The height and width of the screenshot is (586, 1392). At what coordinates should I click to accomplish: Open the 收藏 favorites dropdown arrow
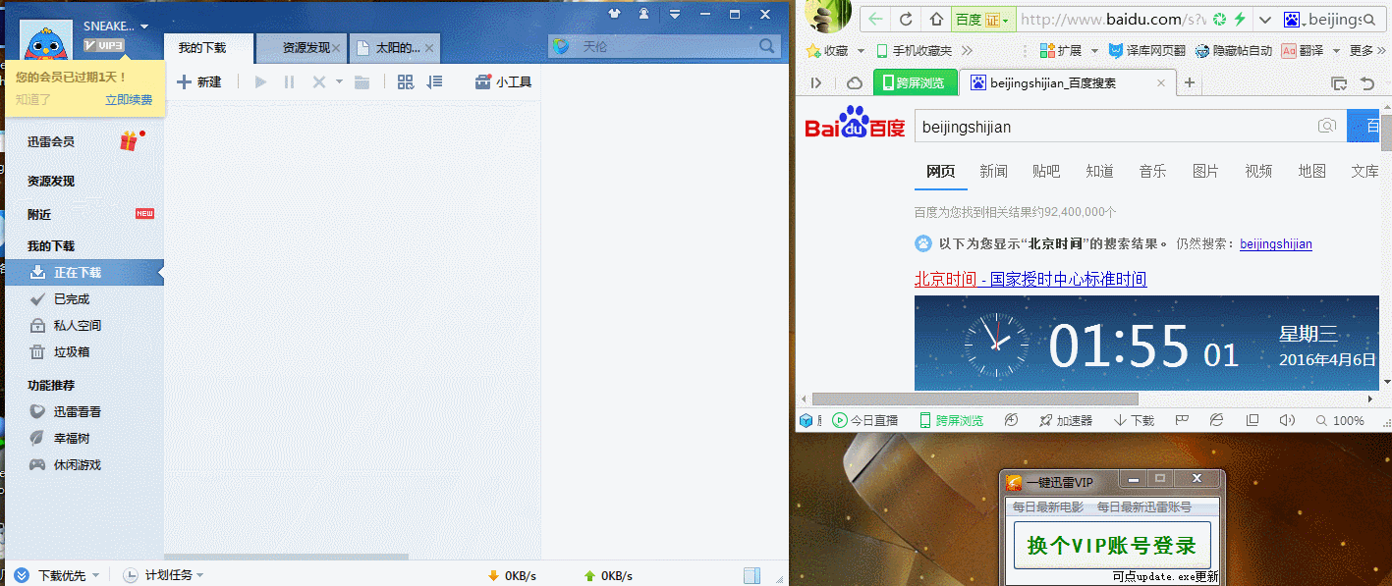(861, 51)
